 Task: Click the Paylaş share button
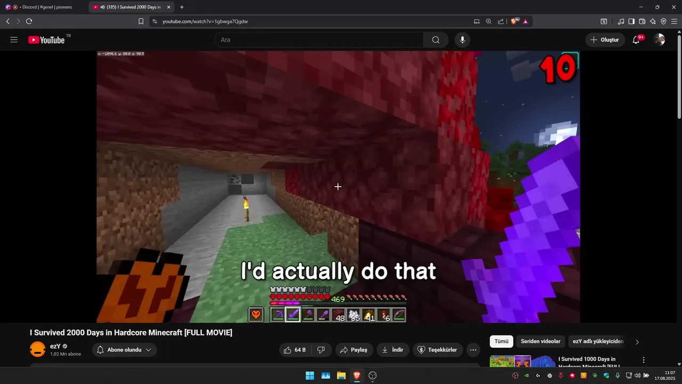[354, 350]
